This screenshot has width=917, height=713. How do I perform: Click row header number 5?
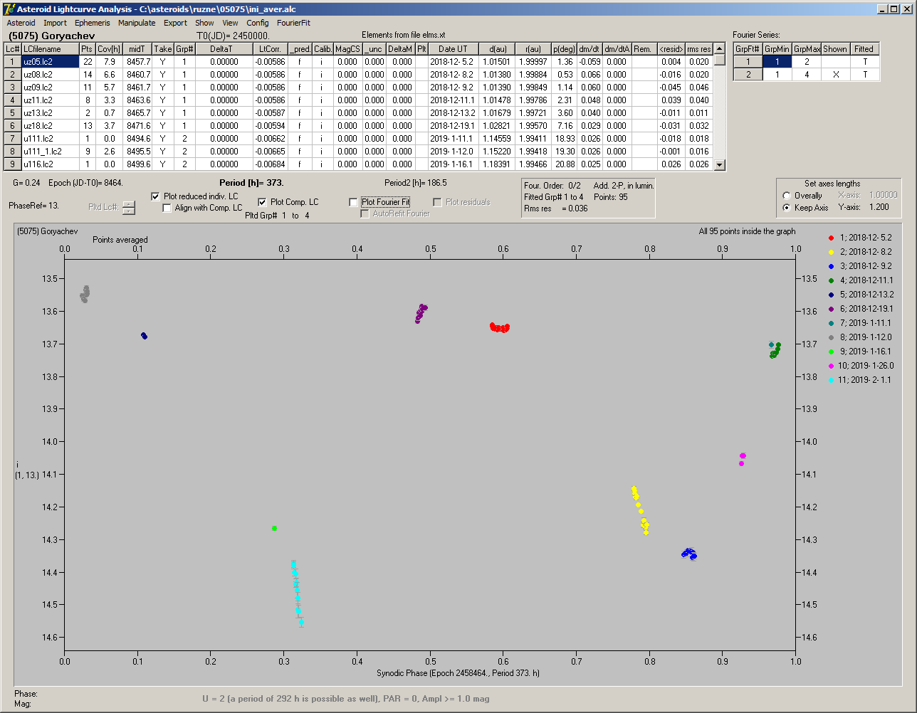13,113
